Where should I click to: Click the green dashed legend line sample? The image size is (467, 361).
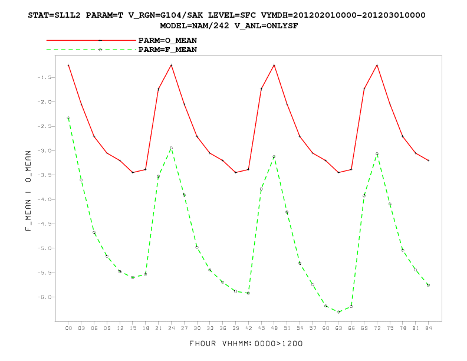click(91, 50)
